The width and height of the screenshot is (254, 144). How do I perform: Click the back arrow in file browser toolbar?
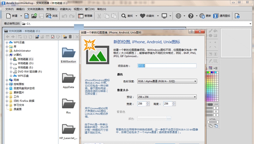pyautogui.click(x=8, y=37)
